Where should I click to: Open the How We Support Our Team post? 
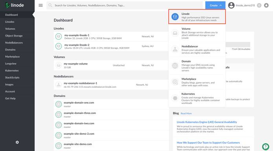[x=208, y=142]
